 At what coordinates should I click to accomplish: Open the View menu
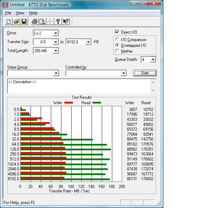pos(20,13)
